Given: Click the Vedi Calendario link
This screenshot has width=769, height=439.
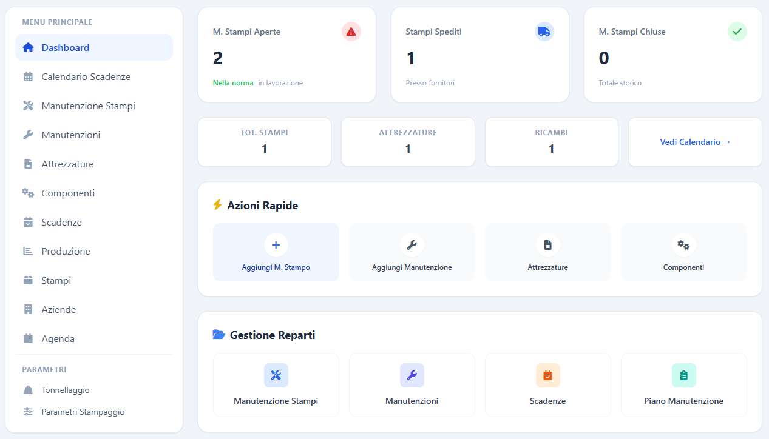Looking at the screenshot, I should [x=695, y=142].
